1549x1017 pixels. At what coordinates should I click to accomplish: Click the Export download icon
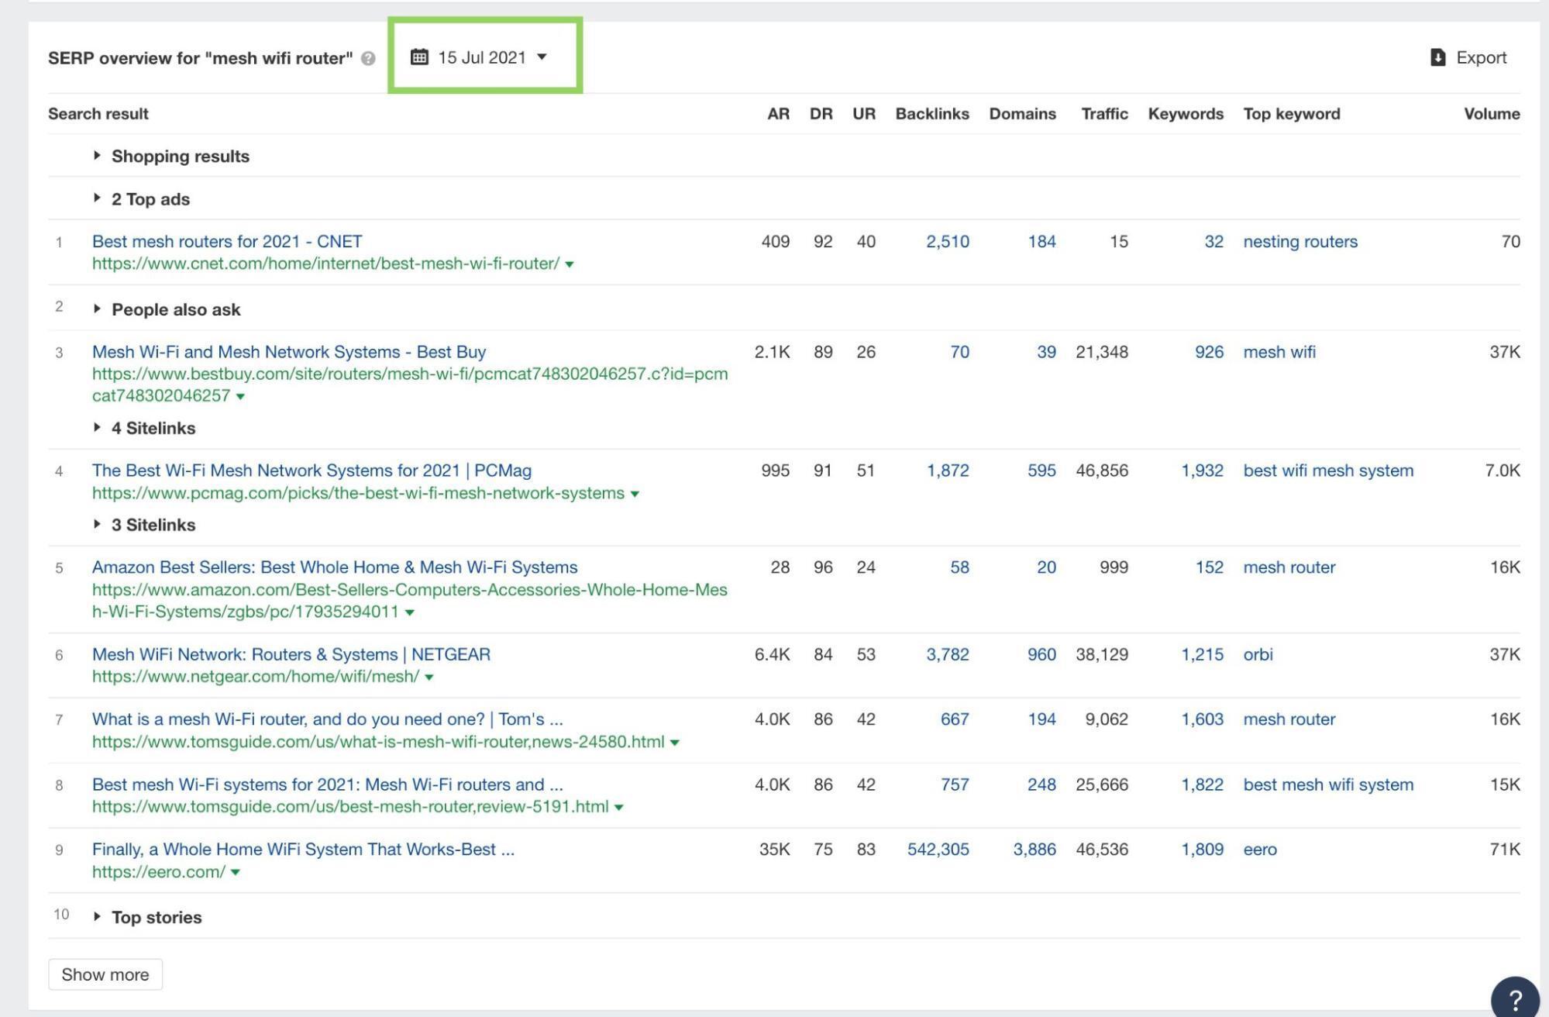click(1437, 57)
